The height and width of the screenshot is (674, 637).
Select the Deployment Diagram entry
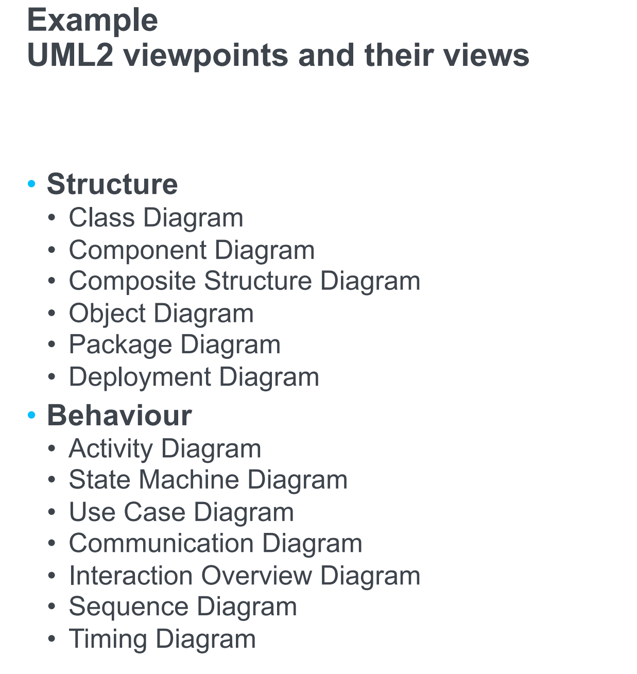coord(194,377)
